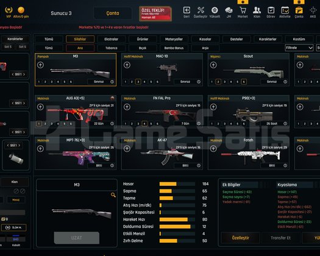Viewport: 320px width, 256px height.
Task: Click upgrade arrow on AUG A3 card
Action: click(40, 107)
